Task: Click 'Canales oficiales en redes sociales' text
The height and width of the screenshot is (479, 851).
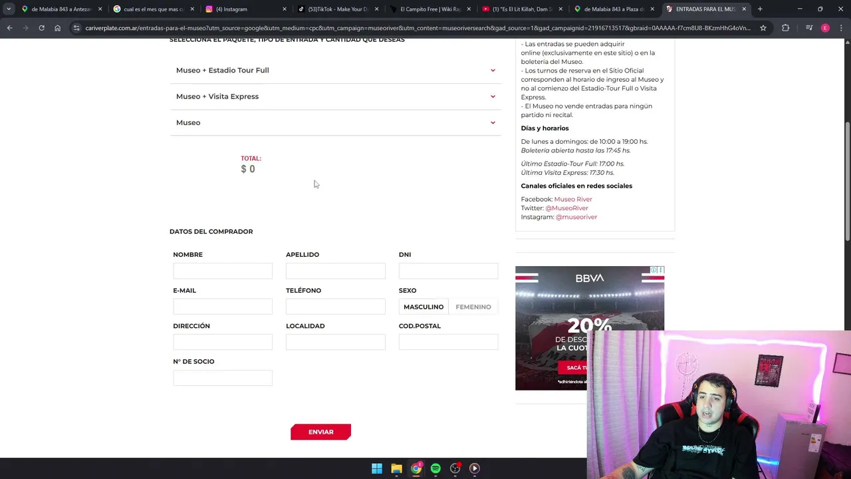Action: coord(576,186)
